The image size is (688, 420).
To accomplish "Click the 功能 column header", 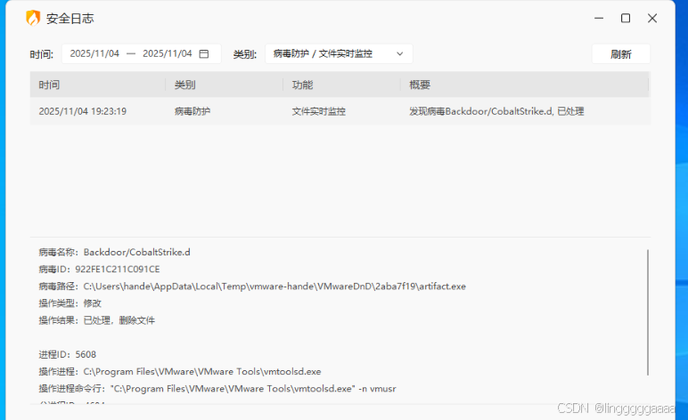I will (302, 85).
